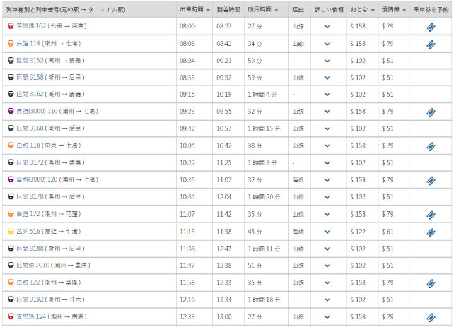Book ticket for 普悠瑪 162 train
This screenshot has width=454, height=327.
431,27
